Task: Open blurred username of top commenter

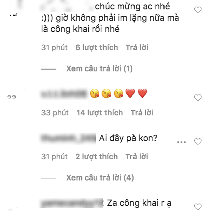Action: [x=67, y=6]
